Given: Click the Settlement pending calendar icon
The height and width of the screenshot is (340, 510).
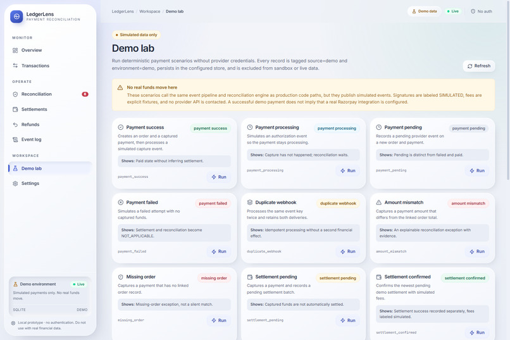Looking at the screenshot, I should pyautogui.click(x=250, y=277).
